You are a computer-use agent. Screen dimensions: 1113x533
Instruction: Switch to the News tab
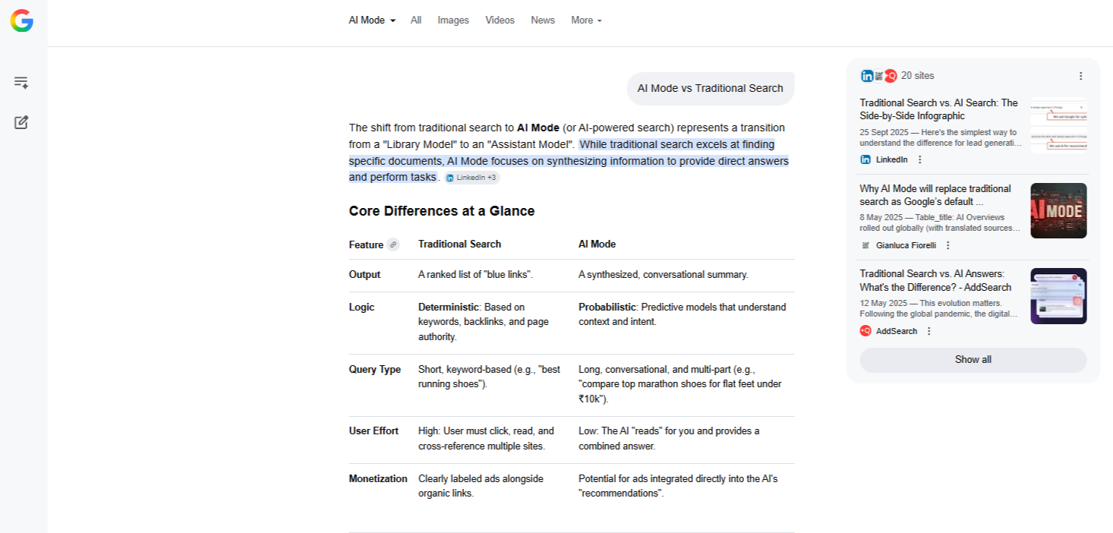tap(543, 20)
